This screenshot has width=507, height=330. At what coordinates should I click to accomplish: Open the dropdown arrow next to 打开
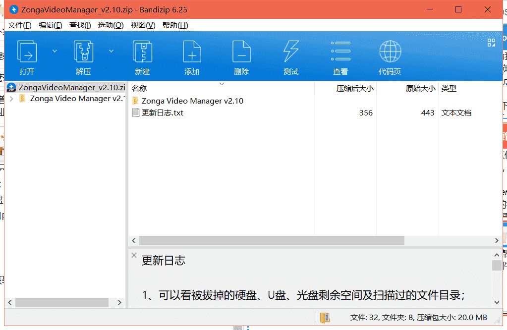(55, 51)
